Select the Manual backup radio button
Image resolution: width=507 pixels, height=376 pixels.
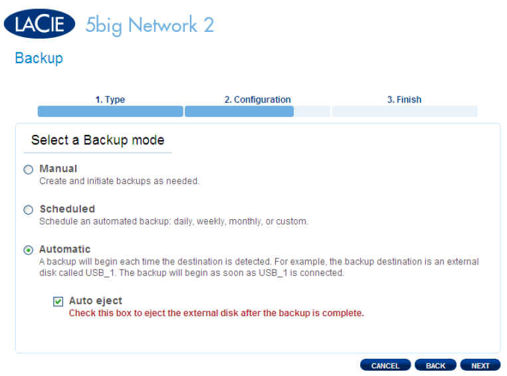tap(29, 170)
